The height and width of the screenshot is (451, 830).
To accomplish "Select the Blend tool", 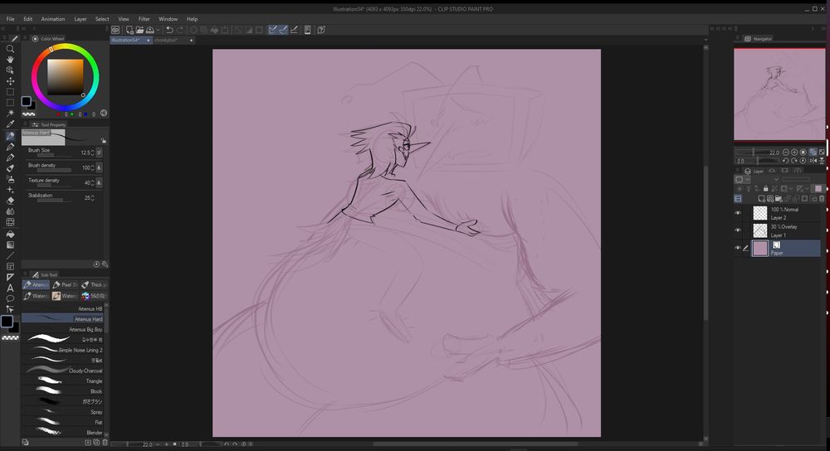I will [x=10, y=211].
